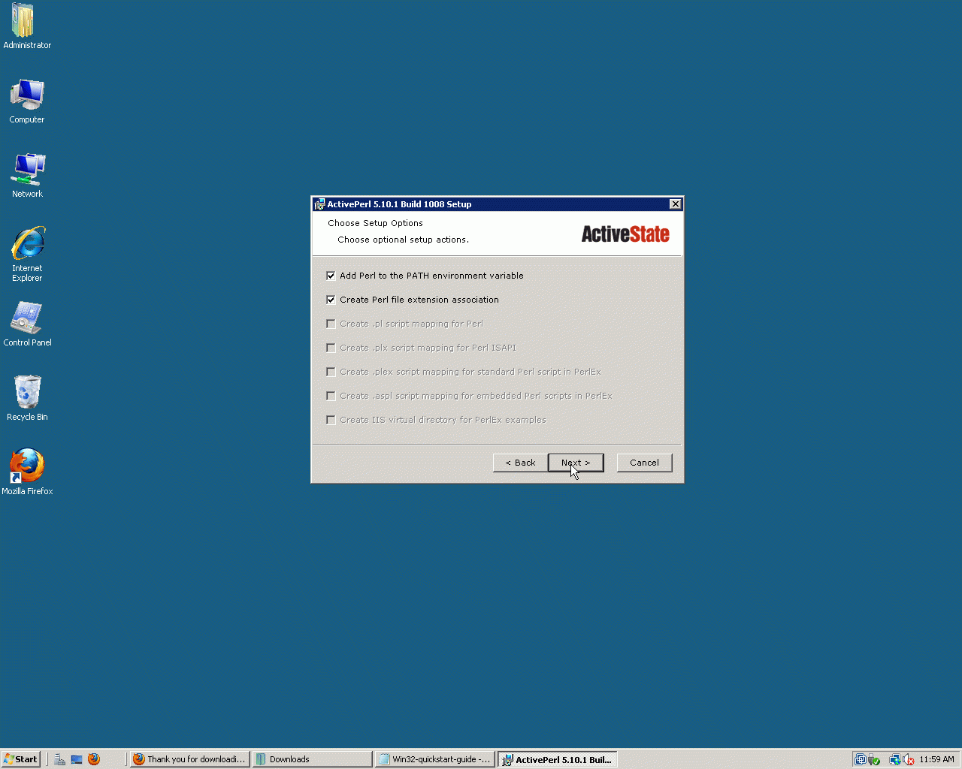962x769 pixels.
Task: Uncheck Add Perl to the PATH environment variable
Action: (x=331, y=276)
